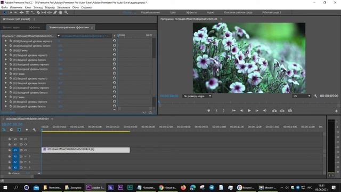Select the Slip tool
Viewport: 341px width, 192px height.
click(x=44, y=13)
